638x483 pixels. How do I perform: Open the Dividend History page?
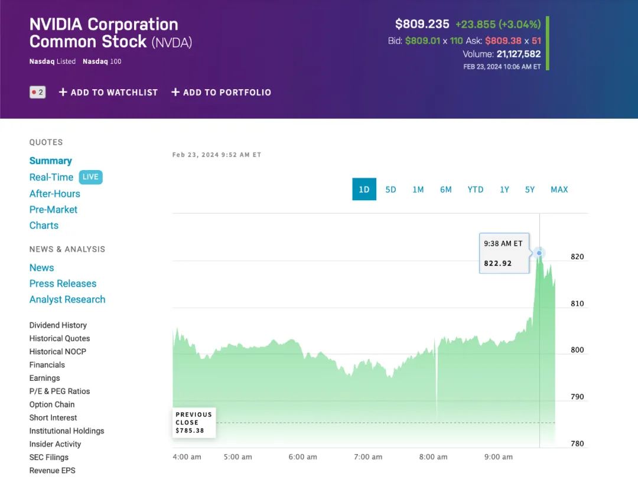(58, 325)
